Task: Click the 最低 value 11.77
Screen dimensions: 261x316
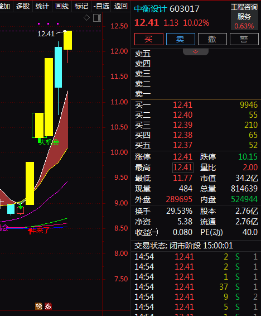Action: click(183, 178)
